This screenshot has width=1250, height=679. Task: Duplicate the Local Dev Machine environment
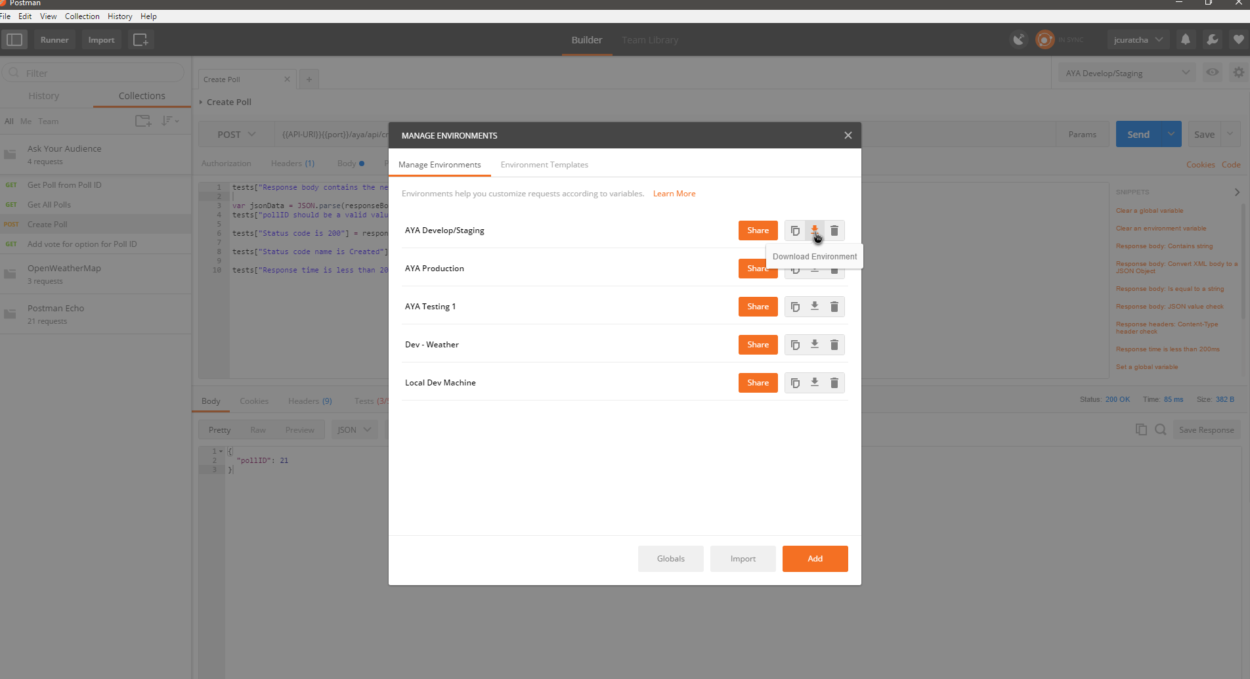pyautogui.click(x=795, y=383)
